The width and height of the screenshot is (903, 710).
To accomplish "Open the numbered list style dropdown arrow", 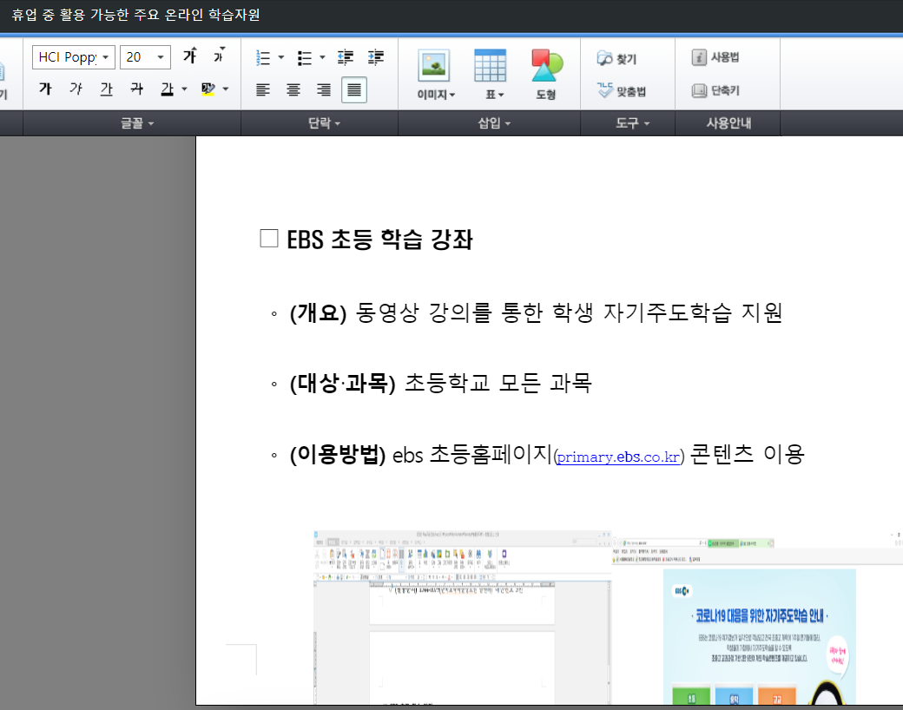I will (281, 57).
